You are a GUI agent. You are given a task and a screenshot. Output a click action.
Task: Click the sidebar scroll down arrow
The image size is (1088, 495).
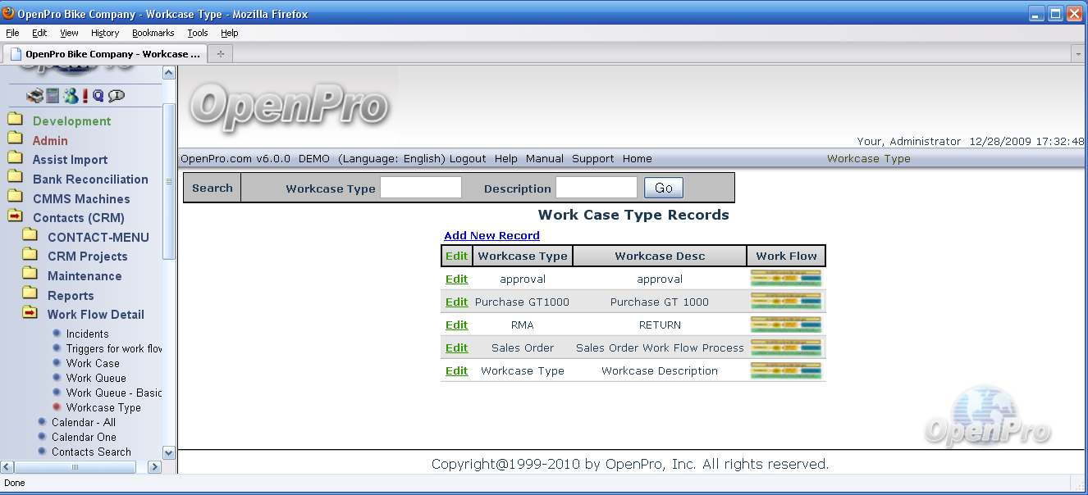[169, 452]
